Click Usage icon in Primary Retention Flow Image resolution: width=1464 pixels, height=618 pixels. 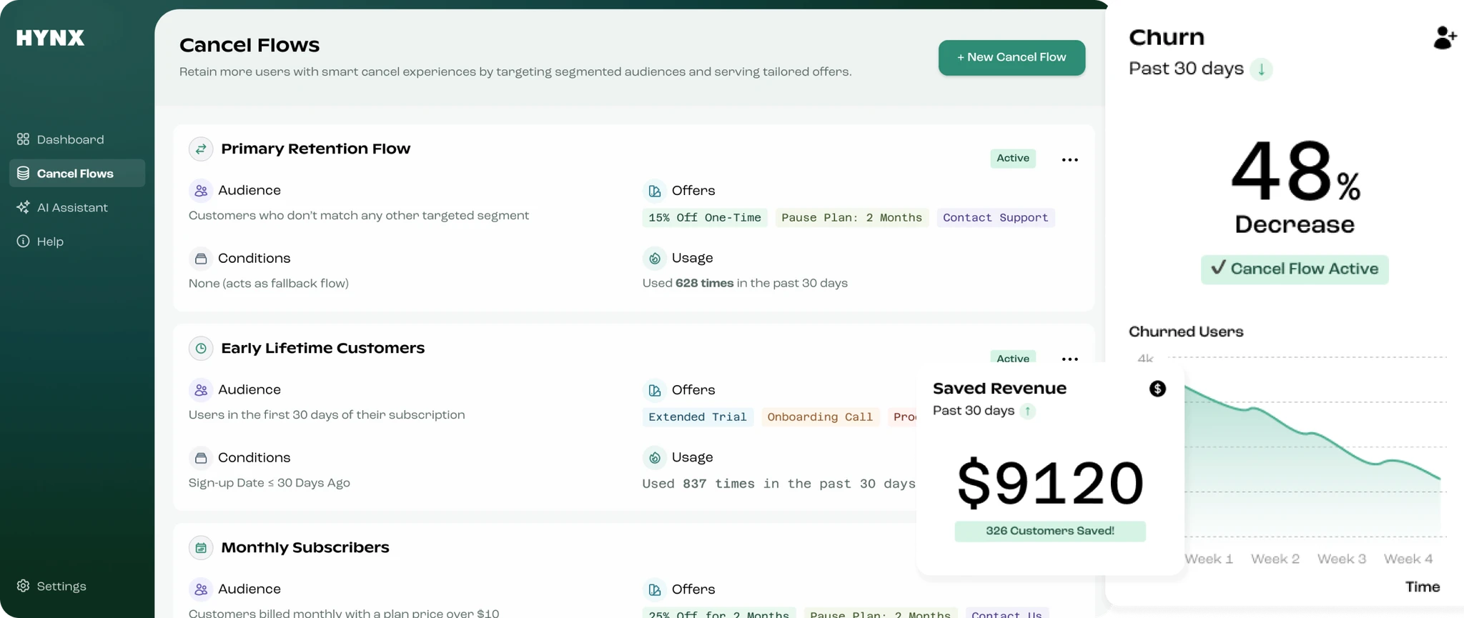(654, 258)
